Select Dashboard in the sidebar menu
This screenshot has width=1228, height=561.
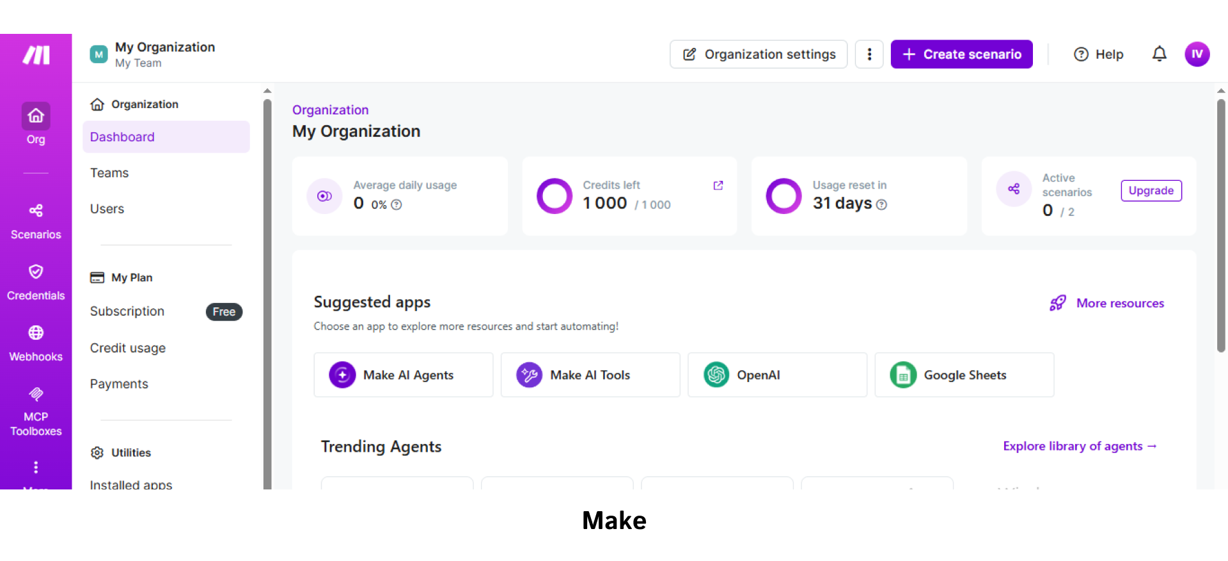pos(166,137)
